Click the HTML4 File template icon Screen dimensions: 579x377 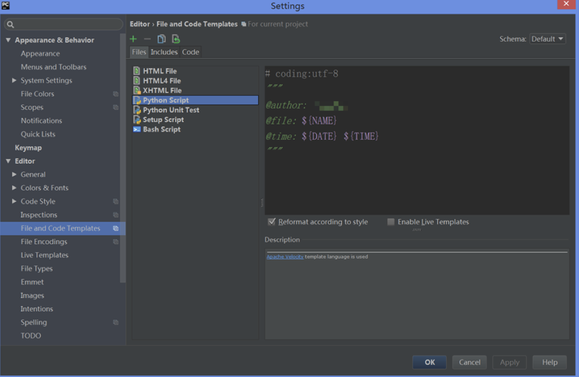[137, 80]
